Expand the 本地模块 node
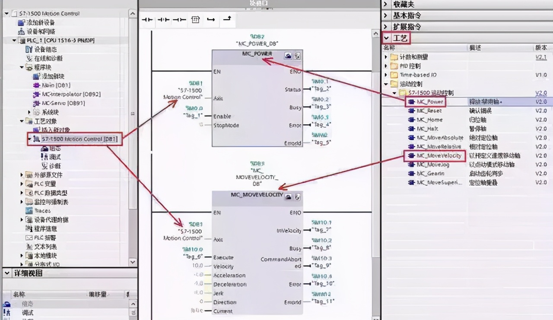The image size is (553, 320). [x=22, y=256]
